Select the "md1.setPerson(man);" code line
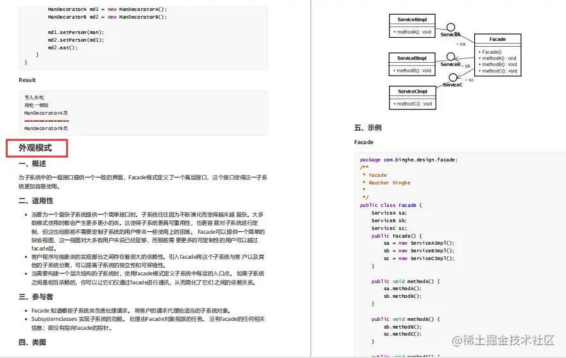The height and width of the screenshot is (358, 566). click(76, 33)
